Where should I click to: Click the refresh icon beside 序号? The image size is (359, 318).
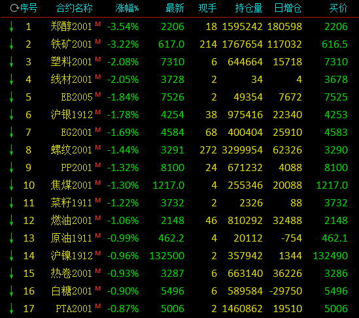tap(14, 8)
